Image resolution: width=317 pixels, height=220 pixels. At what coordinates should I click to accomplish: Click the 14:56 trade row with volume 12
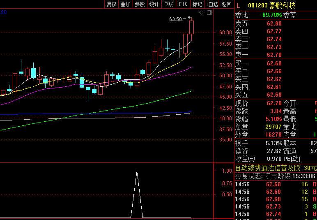pos(276,192)
